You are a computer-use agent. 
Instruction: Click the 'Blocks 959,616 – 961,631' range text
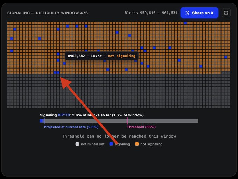point(151,13)
